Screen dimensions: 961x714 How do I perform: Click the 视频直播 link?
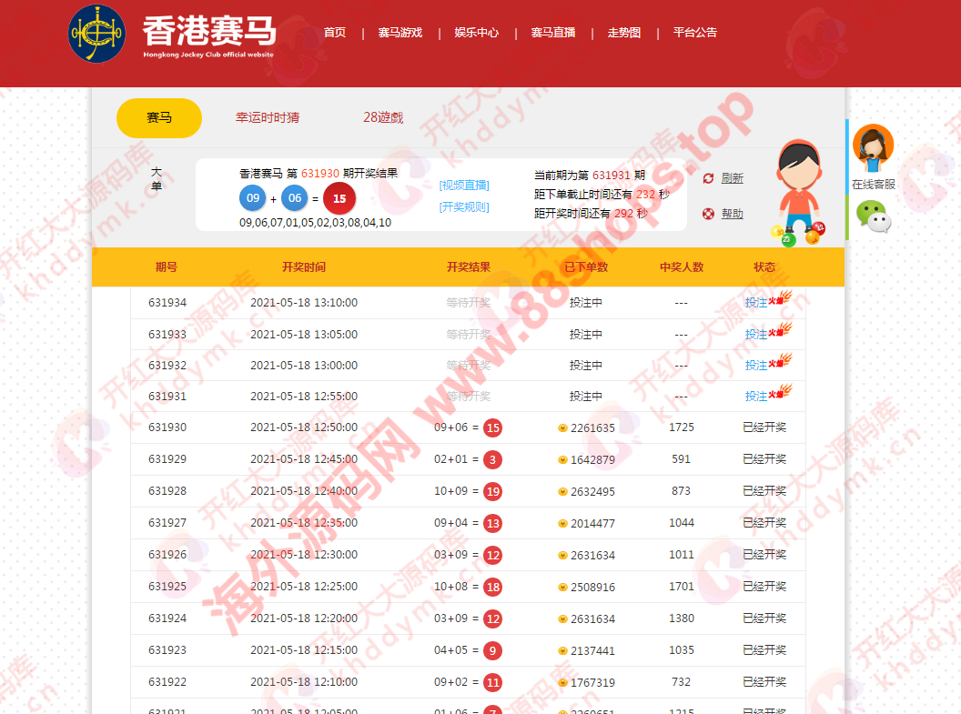(x=464, y=185)
